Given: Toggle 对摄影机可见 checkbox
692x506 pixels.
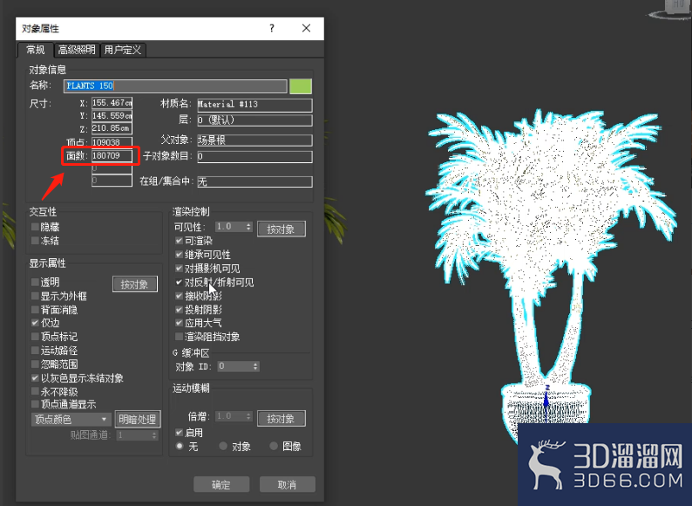Looking at the screenshot, I should (179, 268).
